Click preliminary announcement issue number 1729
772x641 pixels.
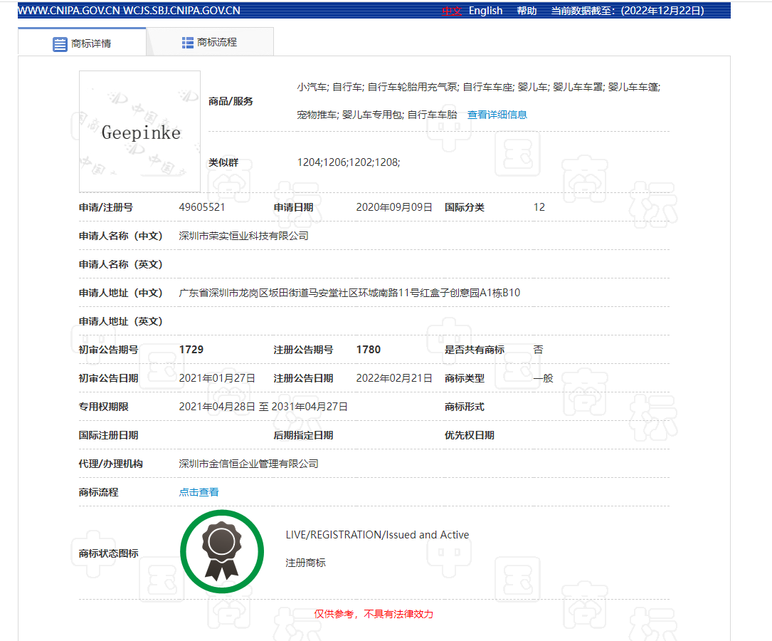[x=191, y=350]
